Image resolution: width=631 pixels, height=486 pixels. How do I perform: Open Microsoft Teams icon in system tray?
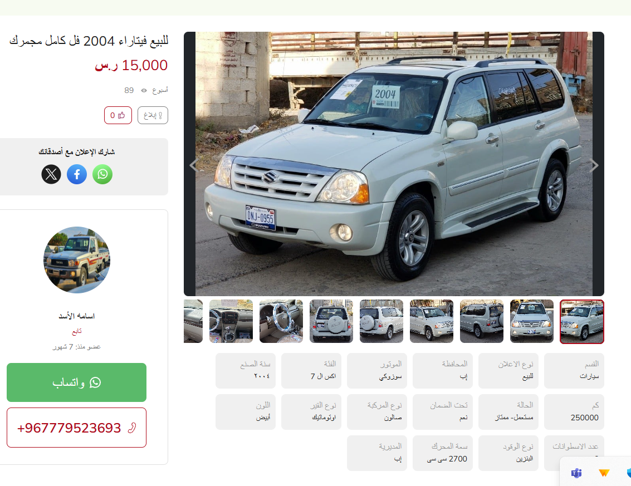576,473
